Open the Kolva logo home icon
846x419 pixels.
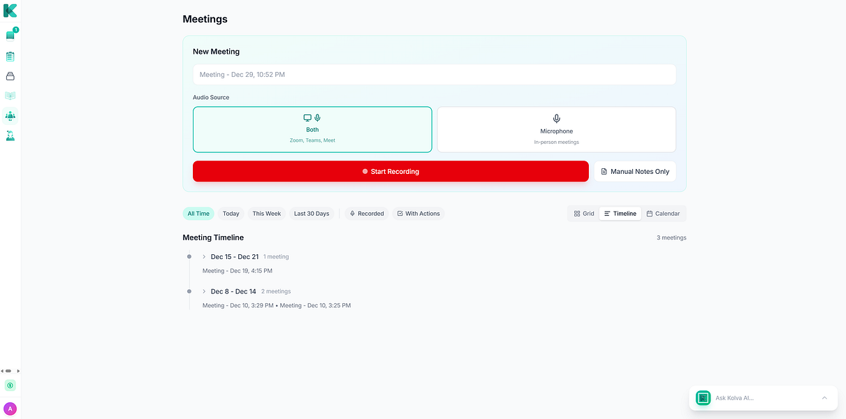pos(10,10)
